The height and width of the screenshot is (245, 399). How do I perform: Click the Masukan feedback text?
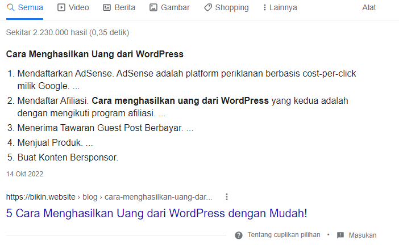coord(362,235)
